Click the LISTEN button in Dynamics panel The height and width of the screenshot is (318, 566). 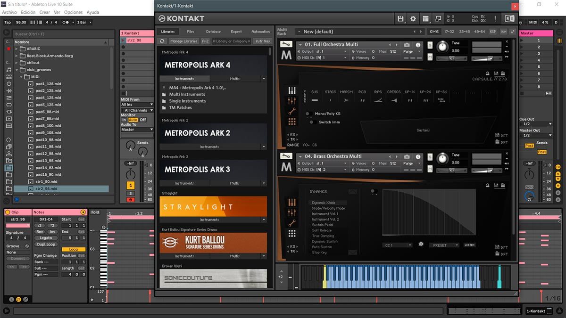click(469, 245)
